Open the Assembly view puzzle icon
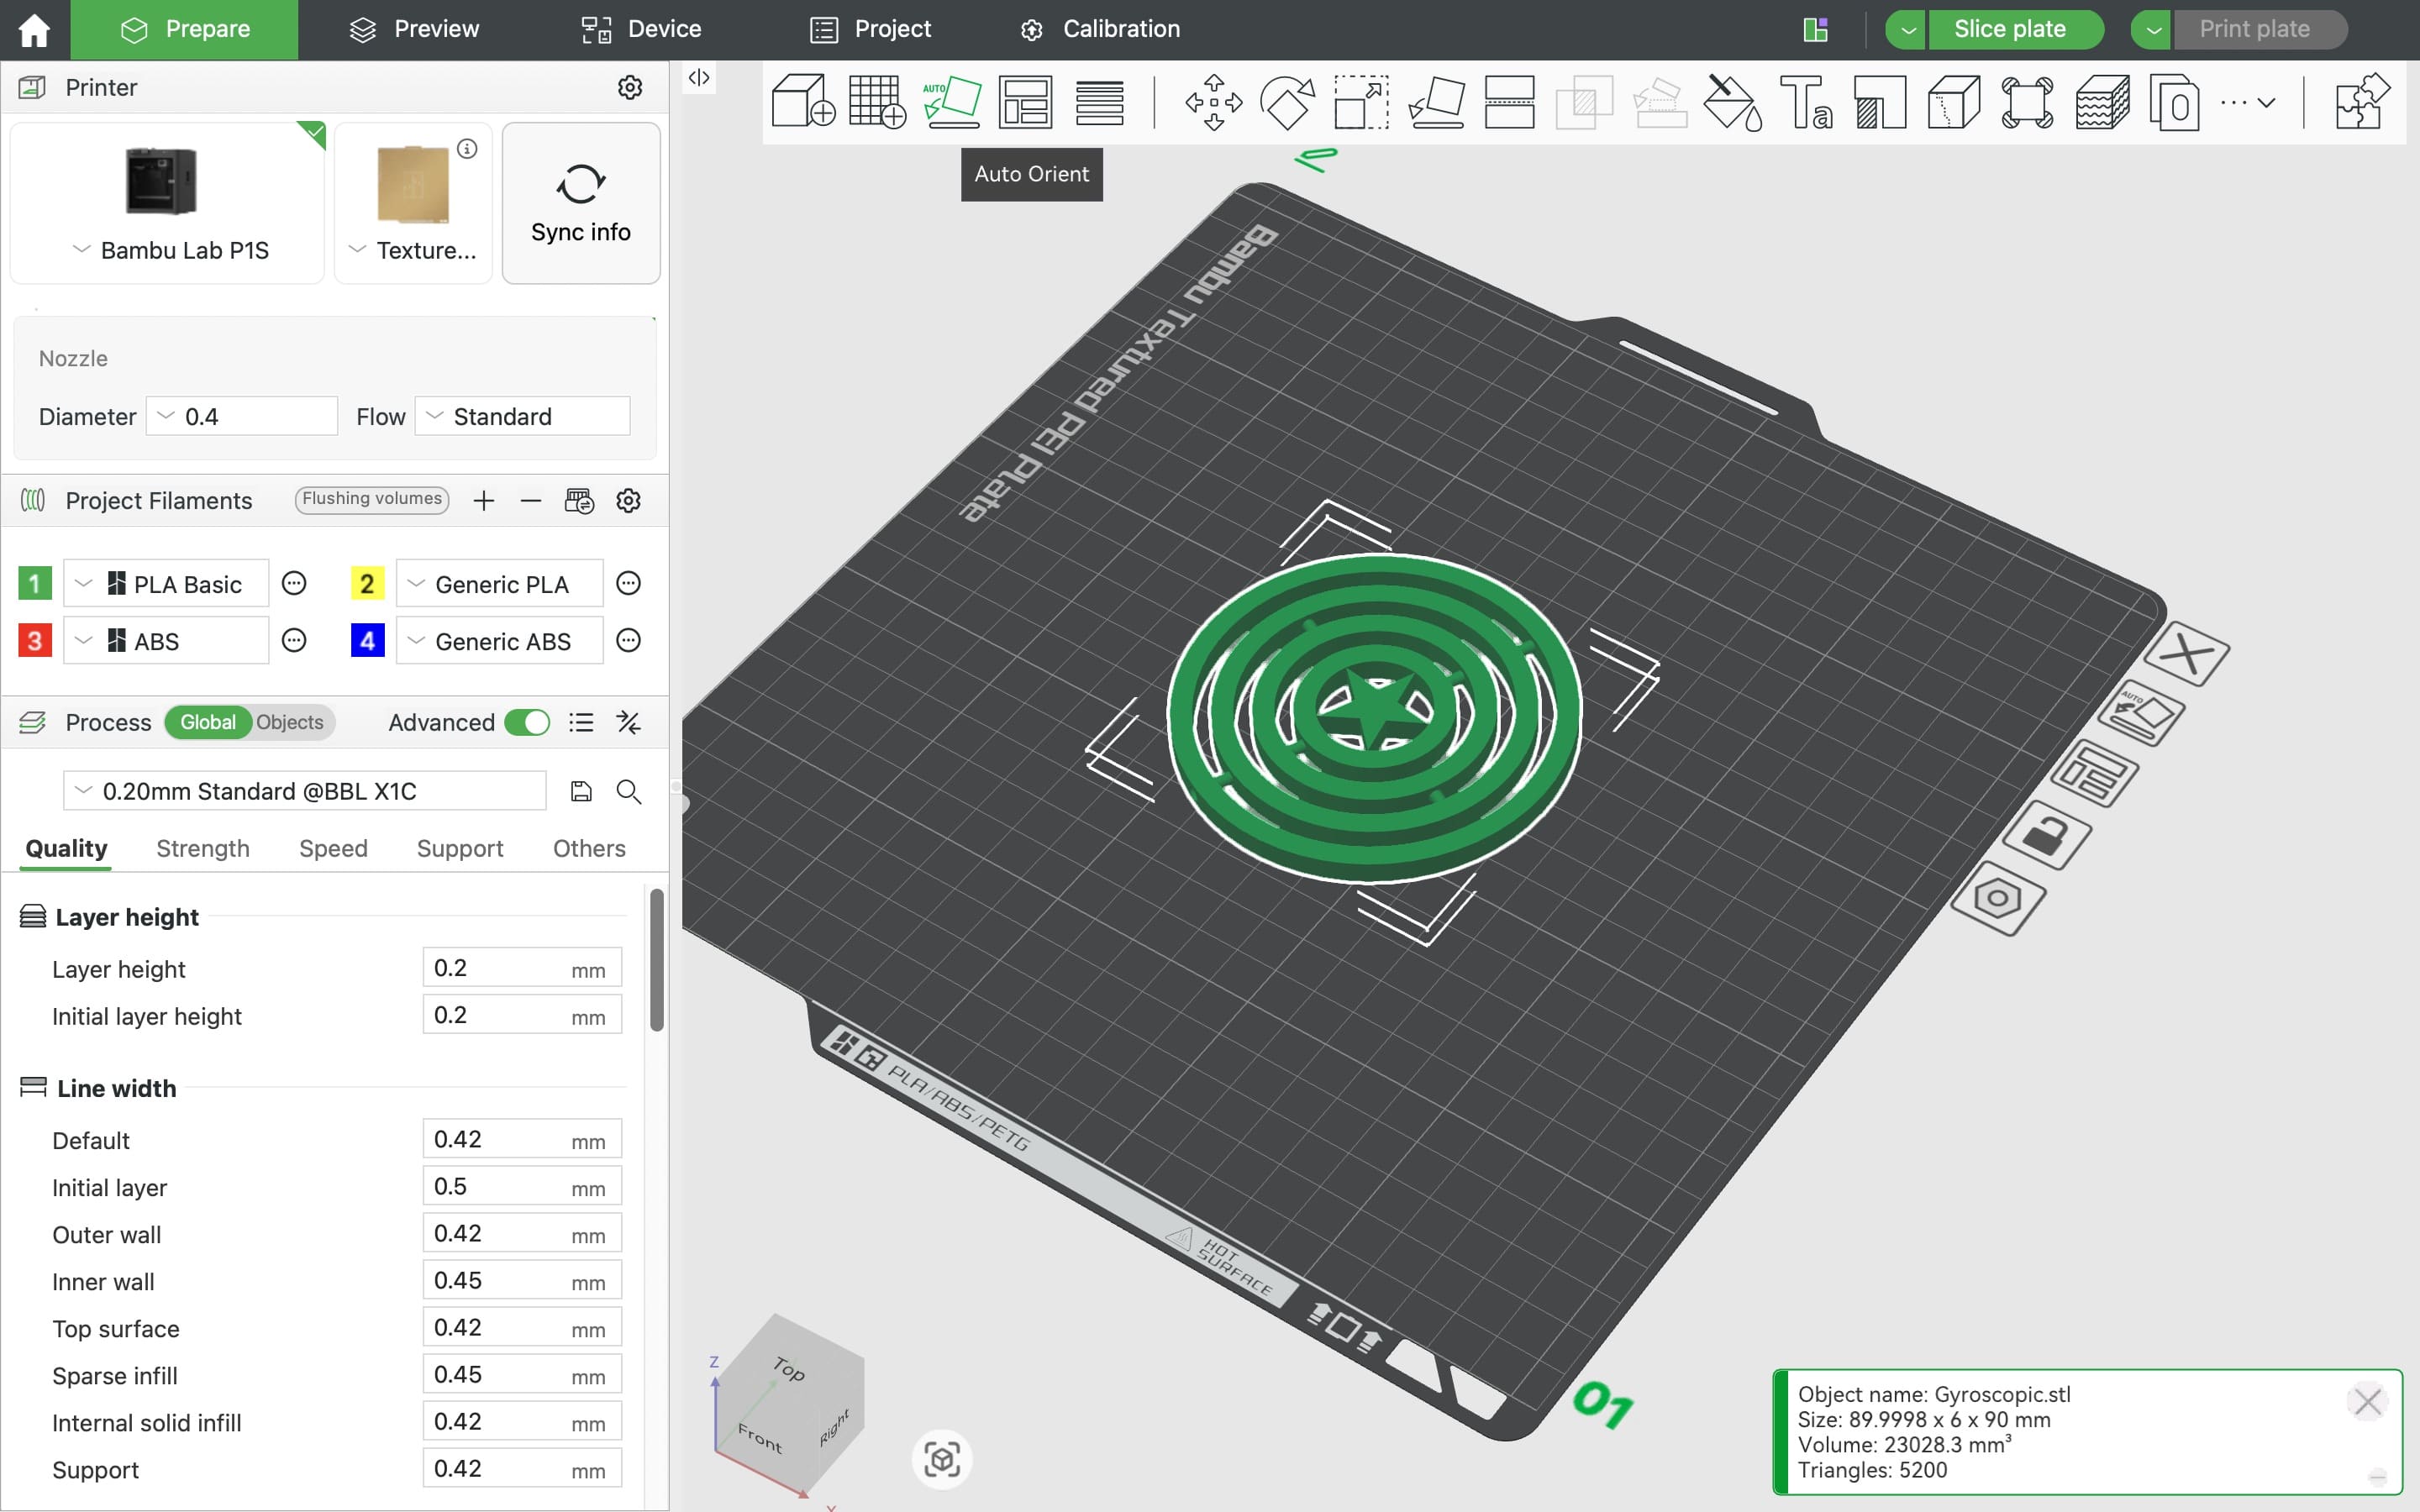The image size is (2420, 1512). (2362, 102)
